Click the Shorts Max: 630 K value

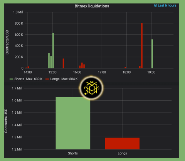click(x=34, y=79)
